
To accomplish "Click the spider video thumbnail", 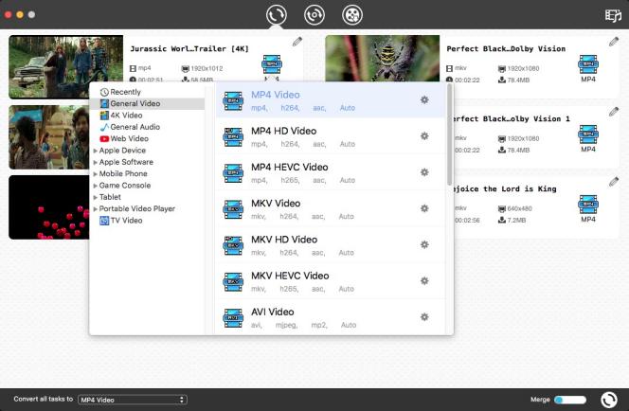I will click(x=382, y=66).
